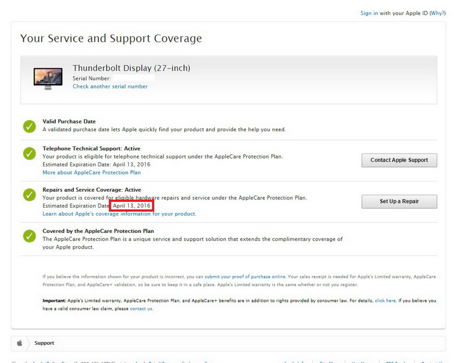Click the repairs coverage April 13, 2016 date
454x363 pixels.
(x=131, y=206)
